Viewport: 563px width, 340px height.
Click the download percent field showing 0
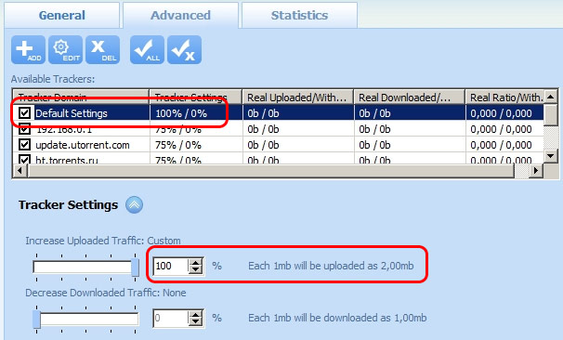[171, 318]
